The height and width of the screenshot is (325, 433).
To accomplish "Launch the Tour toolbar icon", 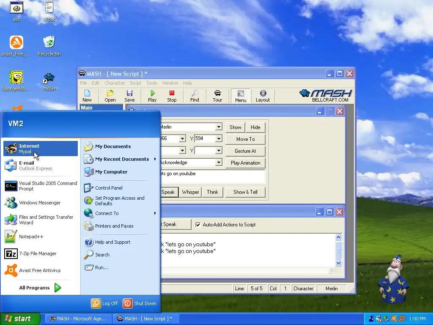I will tap(217, 96).
